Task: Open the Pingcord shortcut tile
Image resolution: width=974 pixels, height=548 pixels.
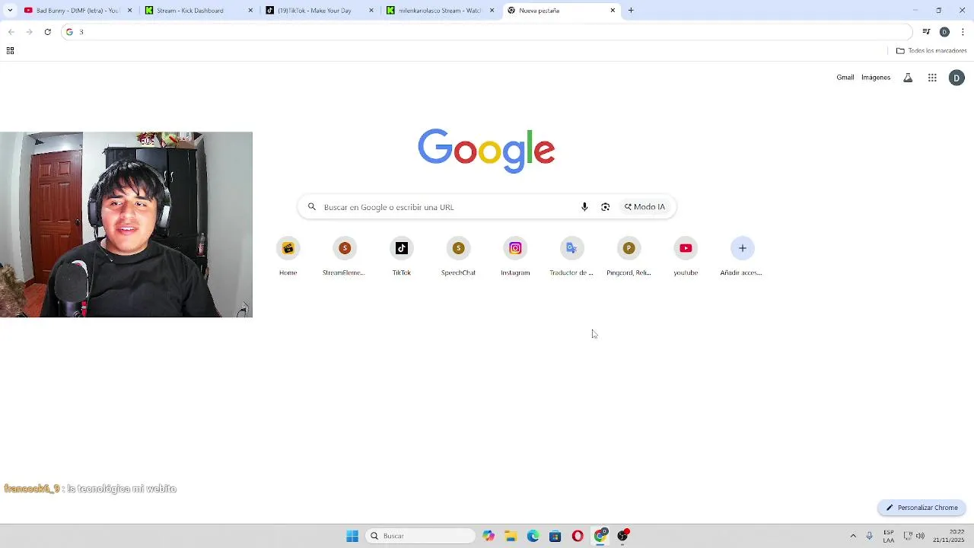Action: point(629,257)
